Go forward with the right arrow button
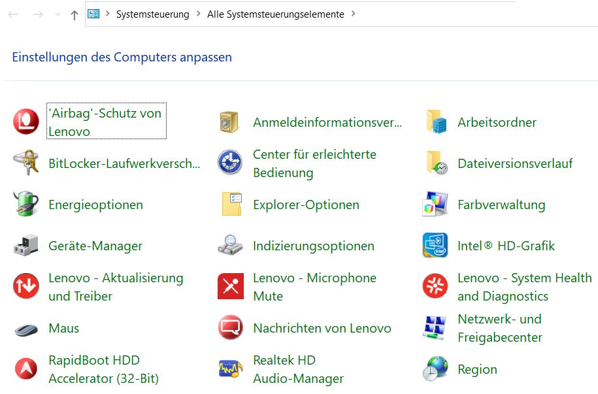Image resolution: width=598 pixels, height=394 pixels. [x=38, y=14]
